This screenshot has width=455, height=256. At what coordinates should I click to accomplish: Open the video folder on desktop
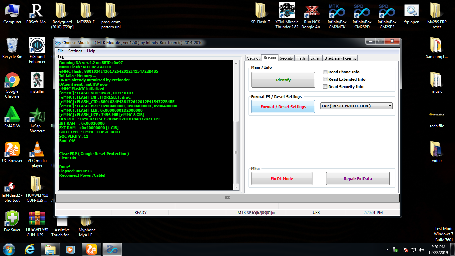437,152
